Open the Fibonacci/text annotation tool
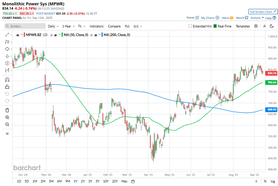The height and width of the screenshot is (186, 278). 7,42
